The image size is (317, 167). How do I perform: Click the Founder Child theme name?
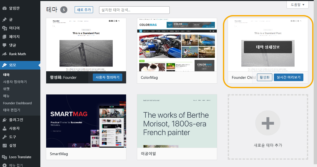pyautogui.click(x=244, y=78)
